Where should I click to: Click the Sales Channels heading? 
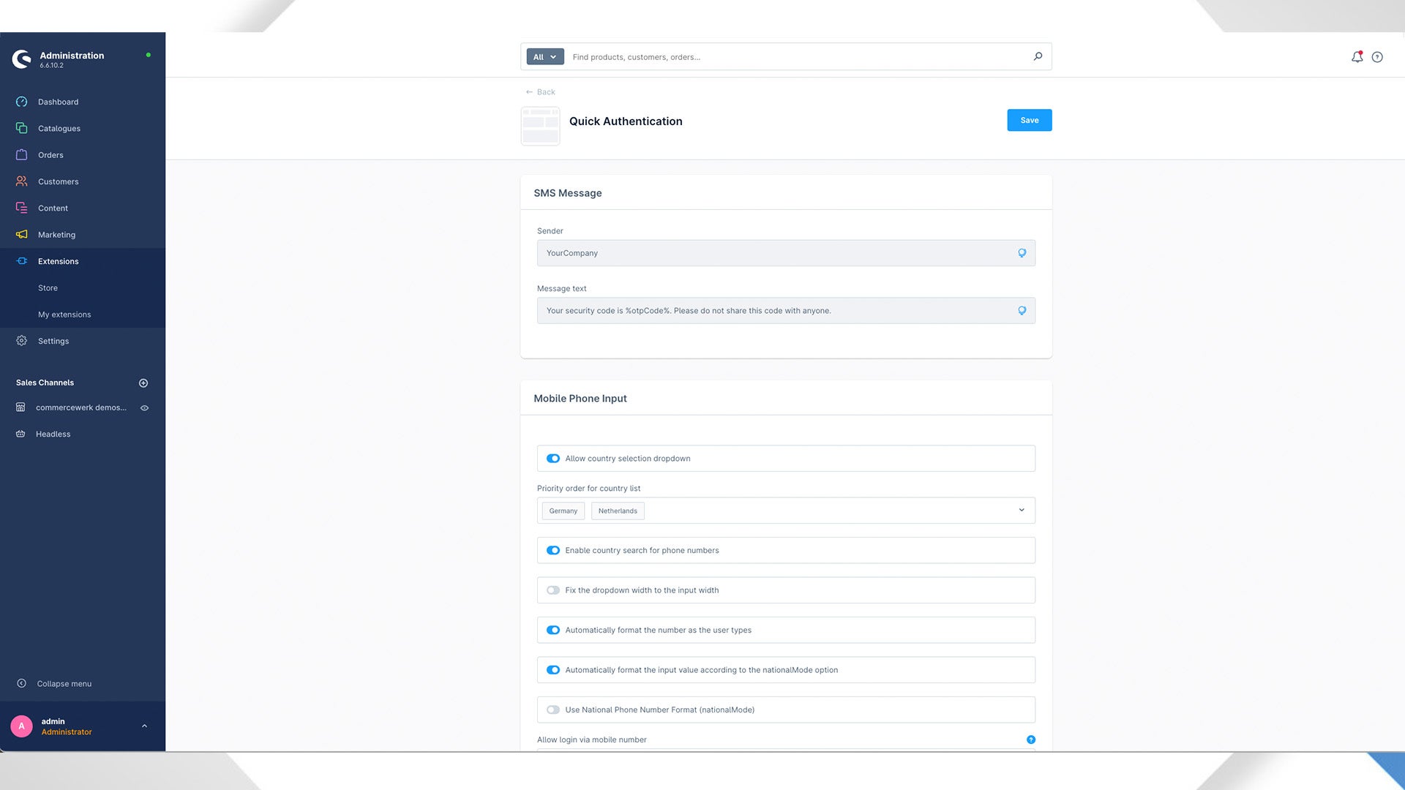[45, 383]
